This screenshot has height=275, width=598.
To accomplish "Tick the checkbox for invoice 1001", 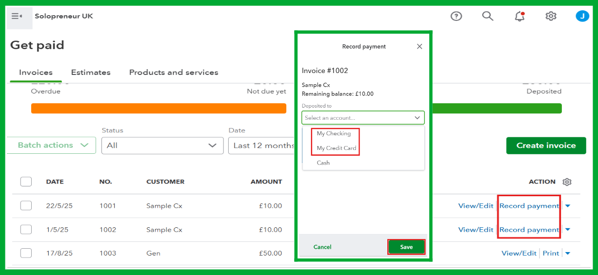I will pos(26,206).
